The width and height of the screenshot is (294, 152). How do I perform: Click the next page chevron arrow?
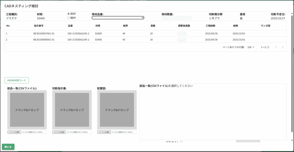[x=283, y=47]
